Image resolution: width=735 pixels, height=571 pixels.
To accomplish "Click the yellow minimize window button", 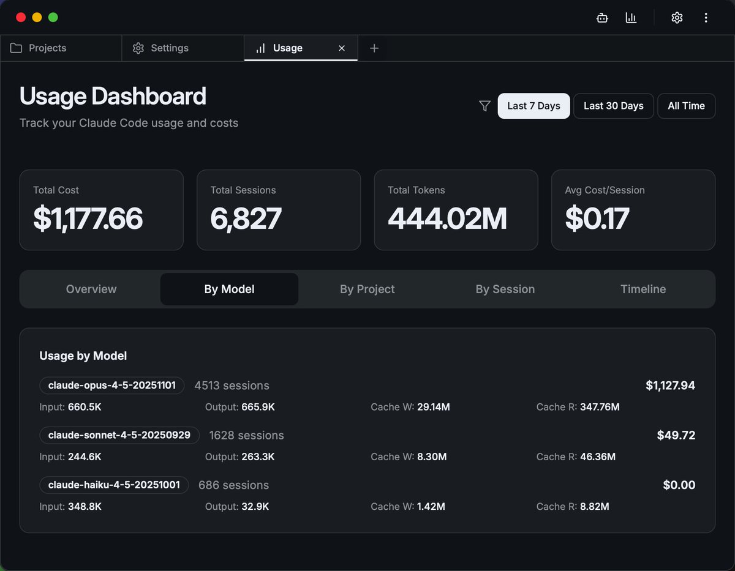I will 37,17.
